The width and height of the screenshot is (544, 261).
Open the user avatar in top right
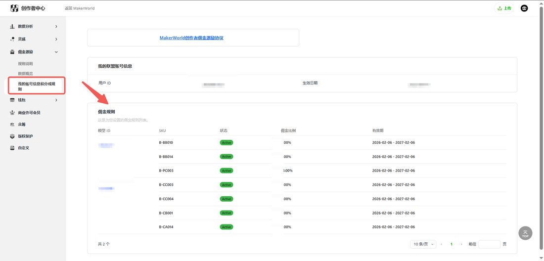(x=524, y=8)
